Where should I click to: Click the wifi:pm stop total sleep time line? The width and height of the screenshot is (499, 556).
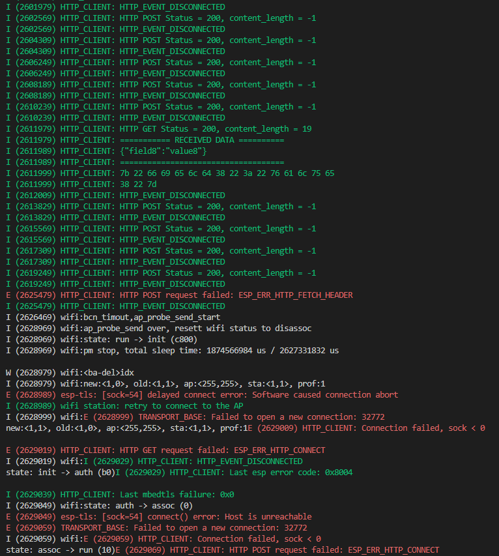pyautogui.click(x=172, y=350)
